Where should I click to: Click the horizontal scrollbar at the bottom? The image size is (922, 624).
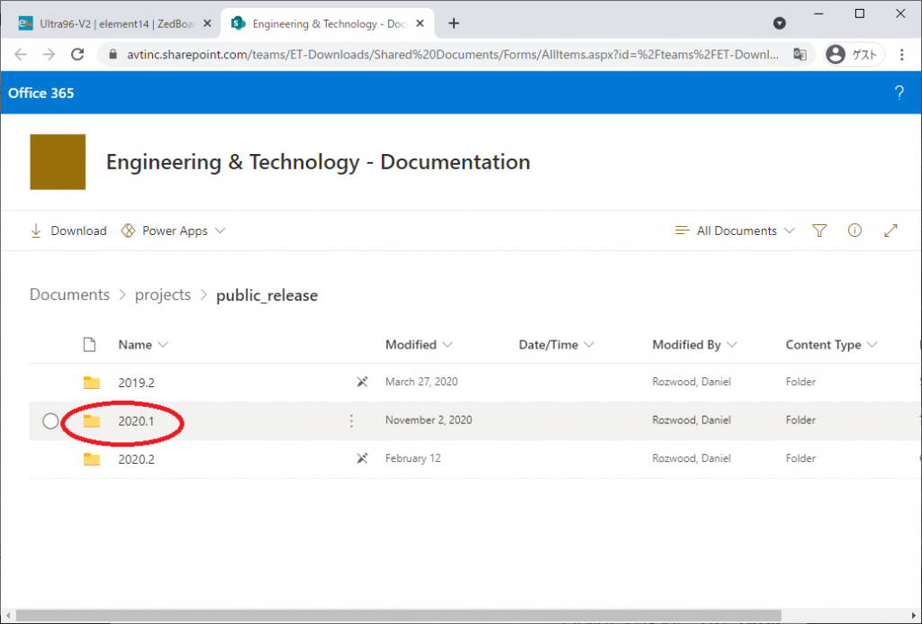396,615
